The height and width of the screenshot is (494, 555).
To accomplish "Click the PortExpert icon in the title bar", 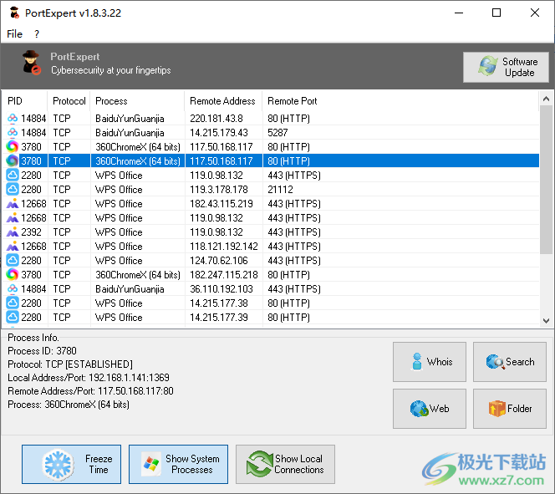I will (14, 13).
